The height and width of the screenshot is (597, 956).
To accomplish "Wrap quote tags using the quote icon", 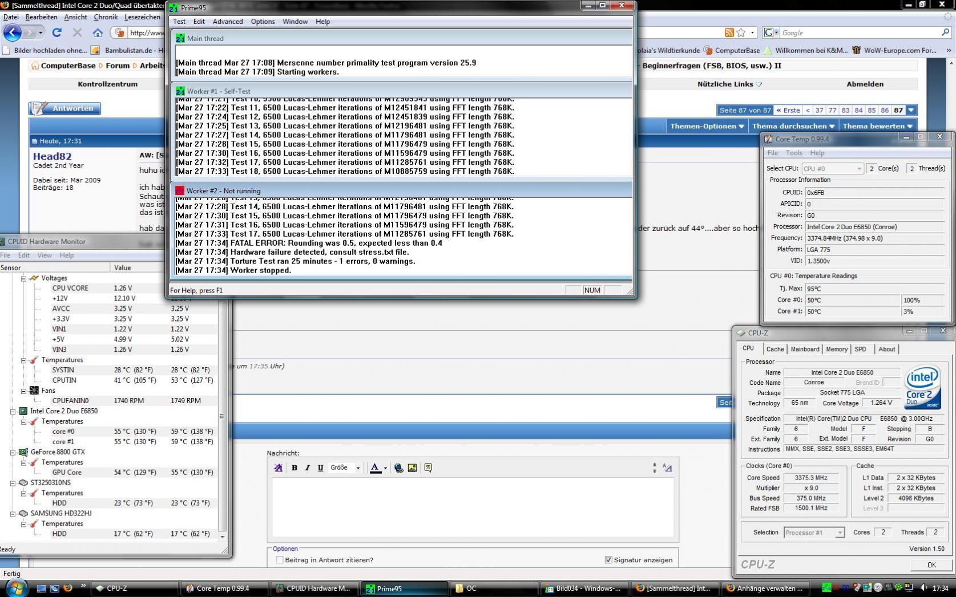I will 428,468.
